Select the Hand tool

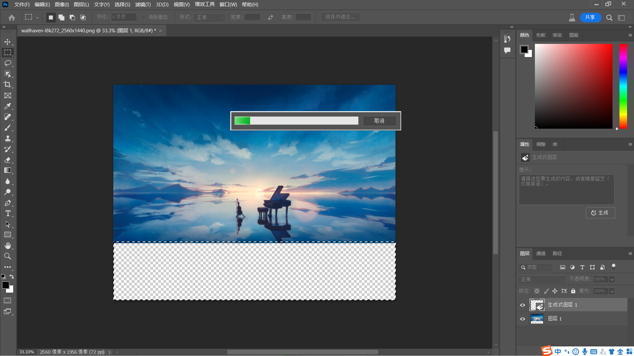8,245
